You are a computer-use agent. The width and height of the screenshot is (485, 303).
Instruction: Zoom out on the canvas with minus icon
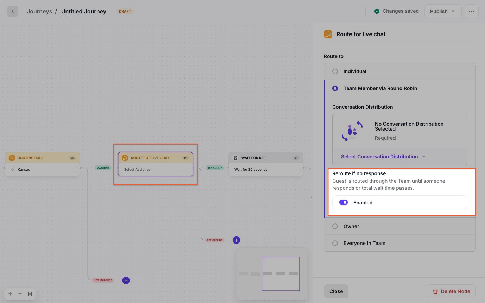(x=20, y=294)
